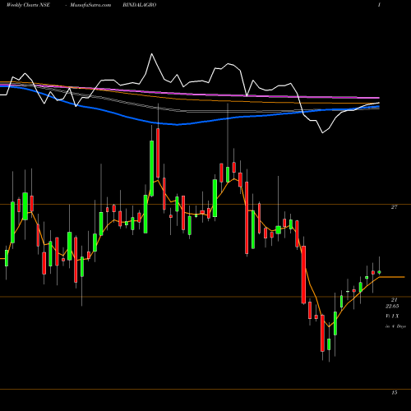Click the last green candlestick on the right
Viewport: 411px width, 411px height.
tap(379, 272)
